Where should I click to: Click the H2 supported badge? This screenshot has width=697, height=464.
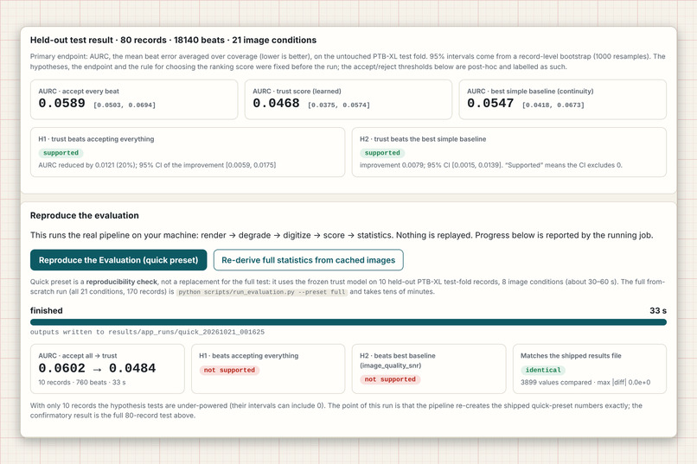[382, 153]
